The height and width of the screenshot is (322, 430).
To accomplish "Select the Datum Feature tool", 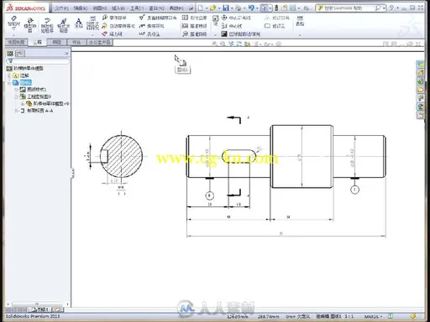I will 194,26.
